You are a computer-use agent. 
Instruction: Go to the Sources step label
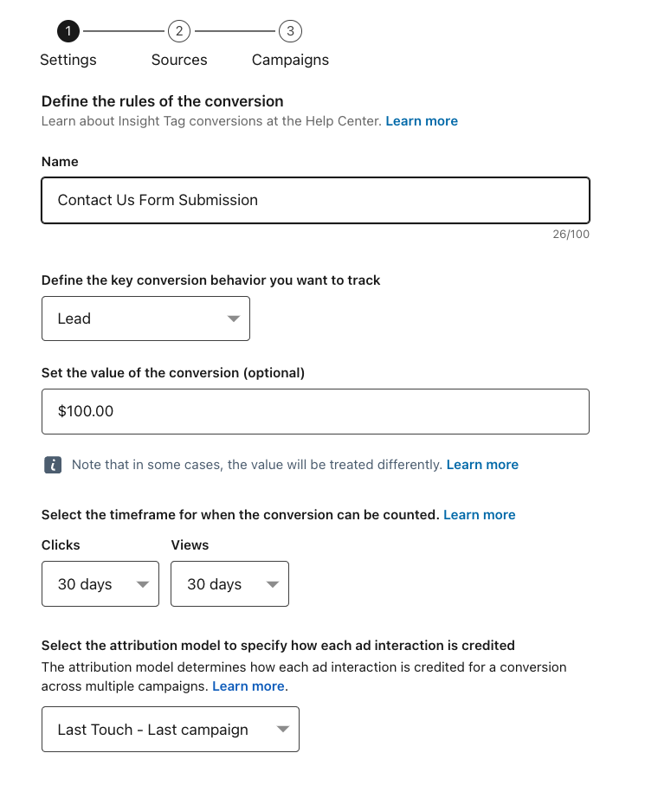click(x=179, y=60)
